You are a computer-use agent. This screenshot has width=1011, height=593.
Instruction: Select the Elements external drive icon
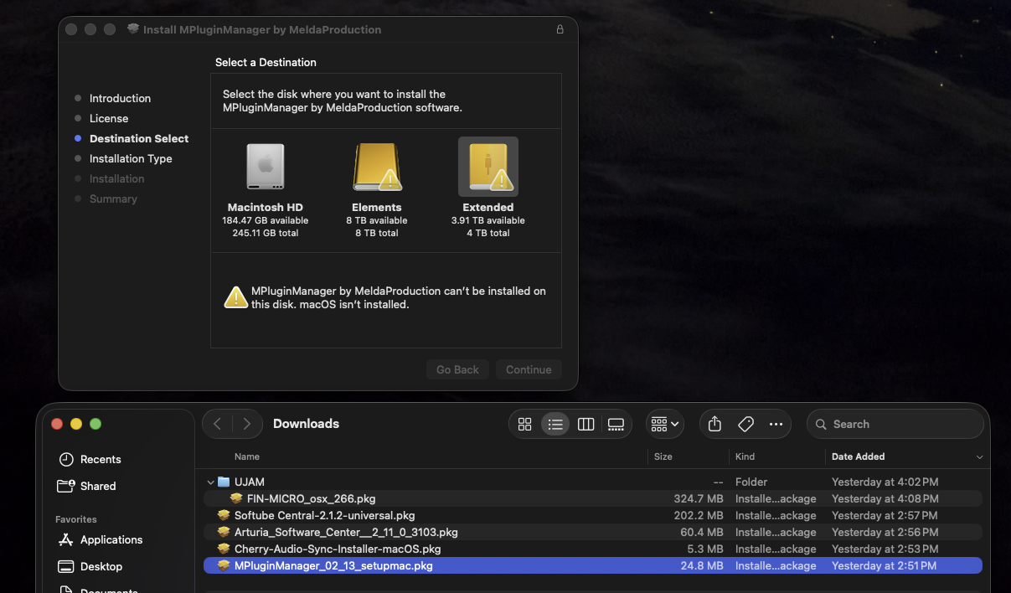coord(377,167)
